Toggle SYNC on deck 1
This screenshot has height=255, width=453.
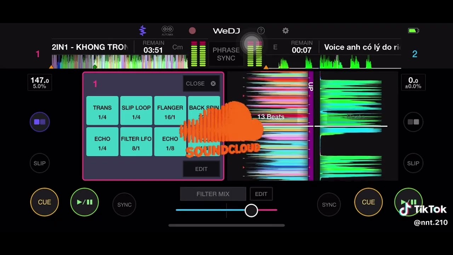124,205
